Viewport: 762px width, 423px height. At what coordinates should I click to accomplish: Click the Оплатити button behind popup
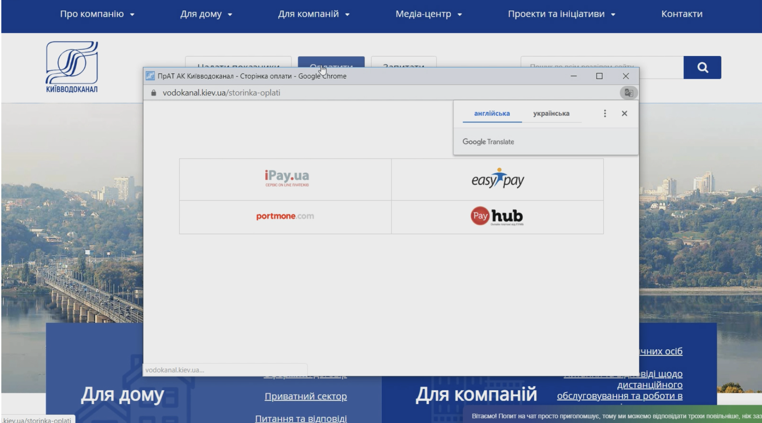(x=331, y=62)
